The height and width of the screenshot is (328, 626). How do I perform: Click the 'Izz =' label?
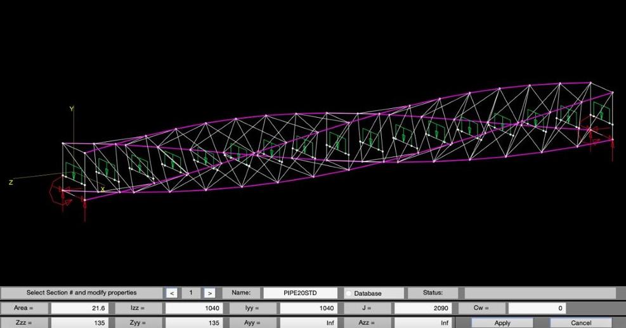pyautogui.click(x=138, y=308)
